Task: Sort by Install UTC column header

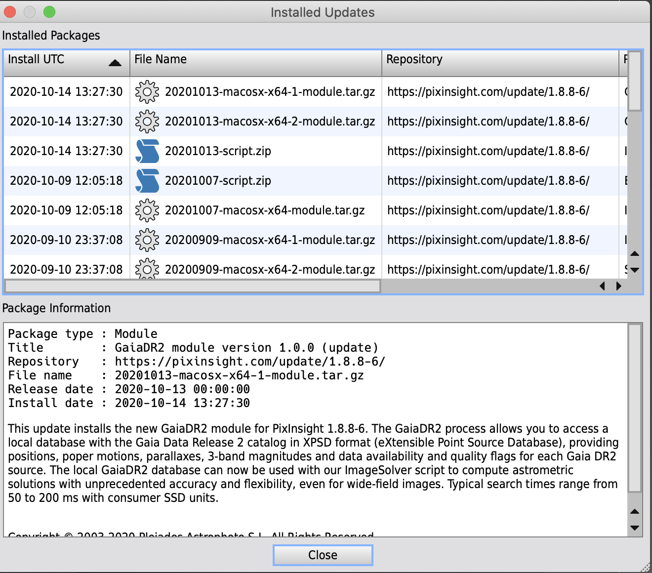Action: (67, 63)
